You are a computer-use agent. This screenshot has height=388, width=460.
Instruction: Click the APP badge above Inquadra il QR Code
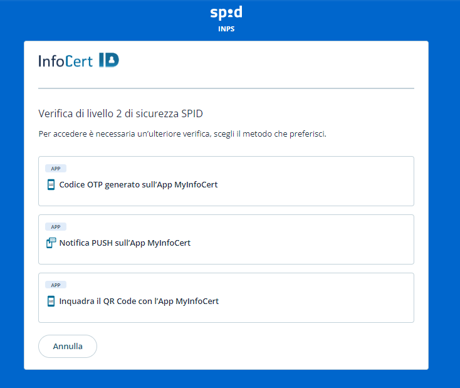(56, 285)
